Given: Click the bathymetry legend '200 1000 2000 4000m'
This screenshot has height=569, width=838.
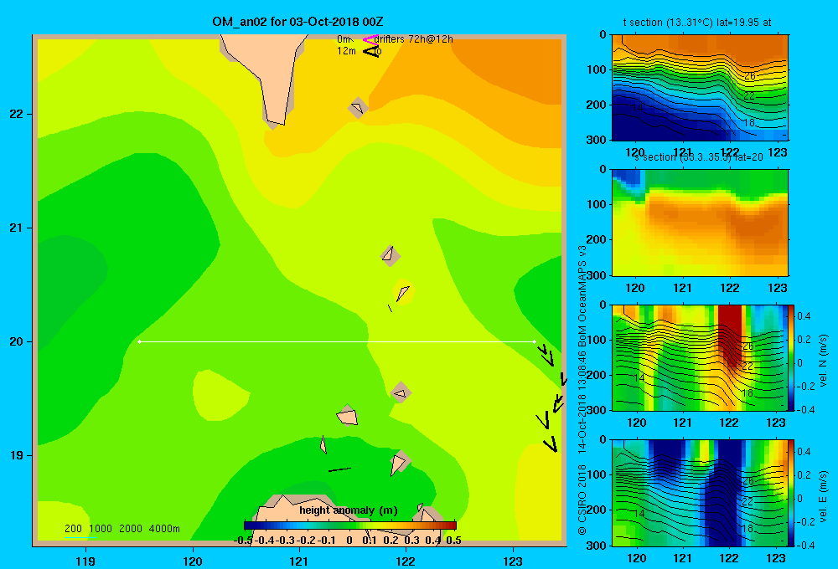Looking at the screenshot, I should click(122, 529).
